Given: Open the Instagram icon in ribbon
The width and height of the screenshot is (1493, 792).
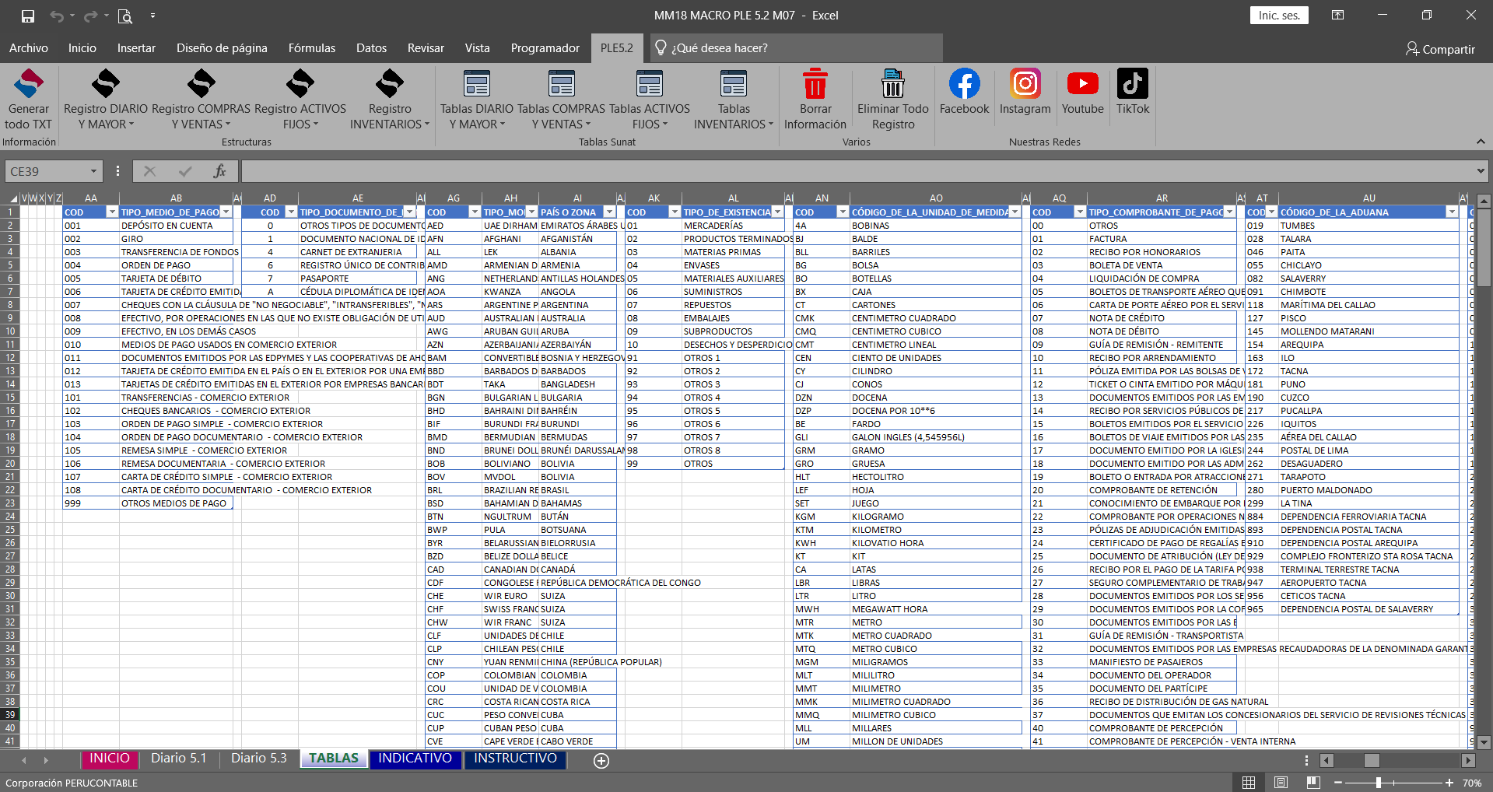Looking at the screenshot, I should click(x=1025, y=84).
